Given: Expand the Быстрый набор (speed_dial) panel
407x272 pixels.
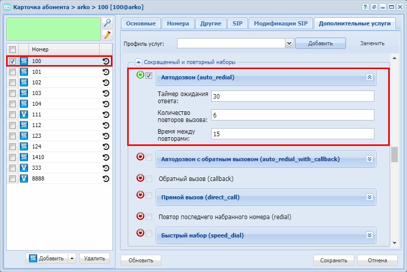Looking at the screenshot, I should [369, 235].
